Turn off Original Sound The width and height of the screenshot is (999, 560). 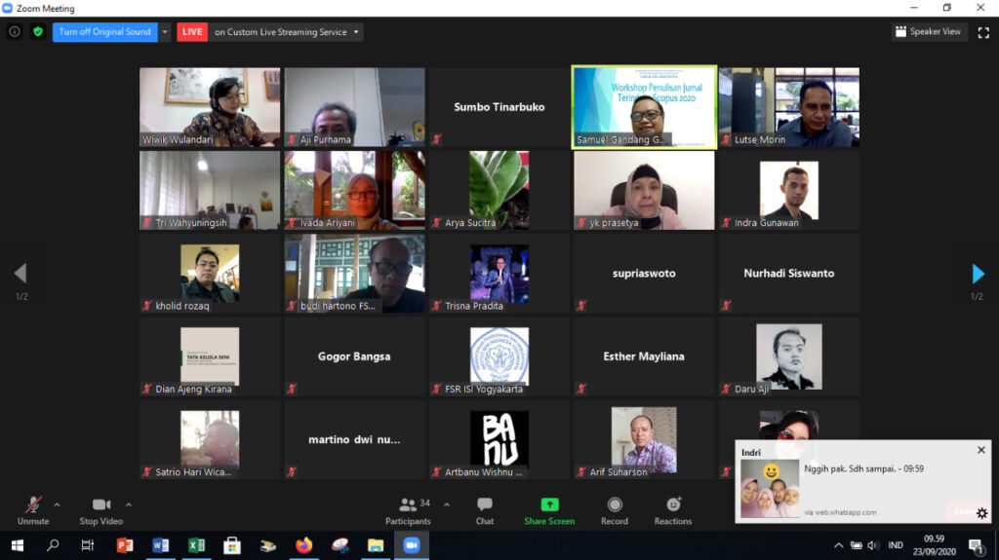[x=104, y=32]
